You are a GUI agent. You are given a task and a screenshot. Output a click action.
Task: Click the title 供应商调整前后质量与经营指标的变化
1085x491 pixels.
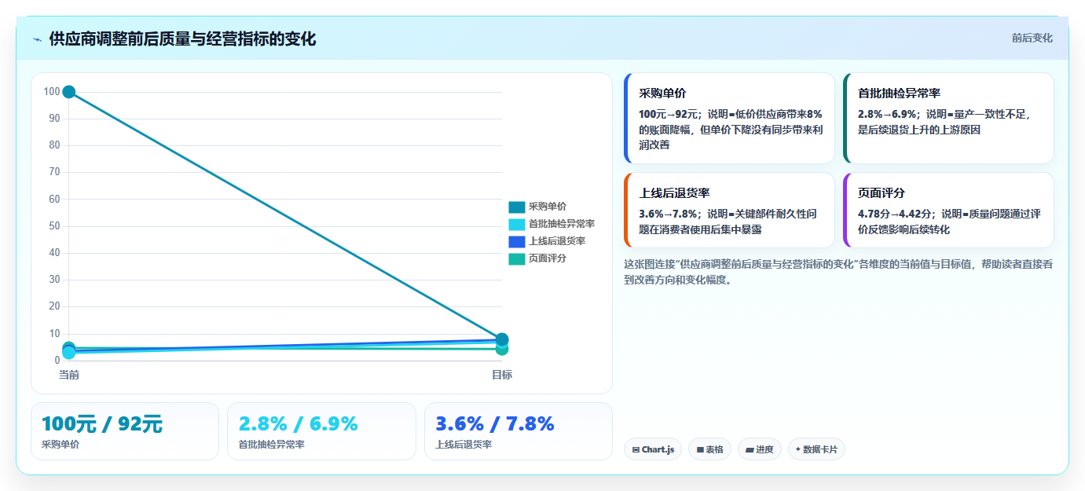click(182, 38)
